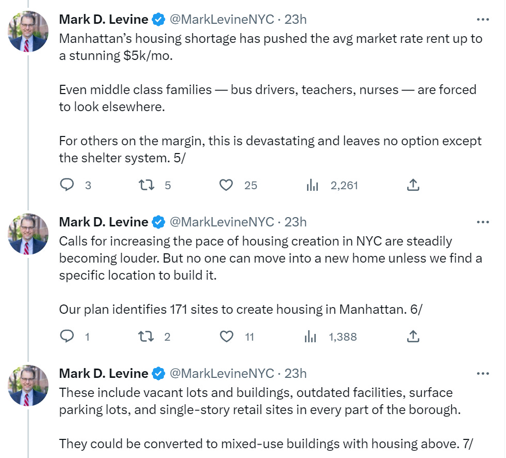Viewport: 506px width, 458px height.
Task: Click @MarkLevineNYC handle on second tweet
Action: click(222, 222)
